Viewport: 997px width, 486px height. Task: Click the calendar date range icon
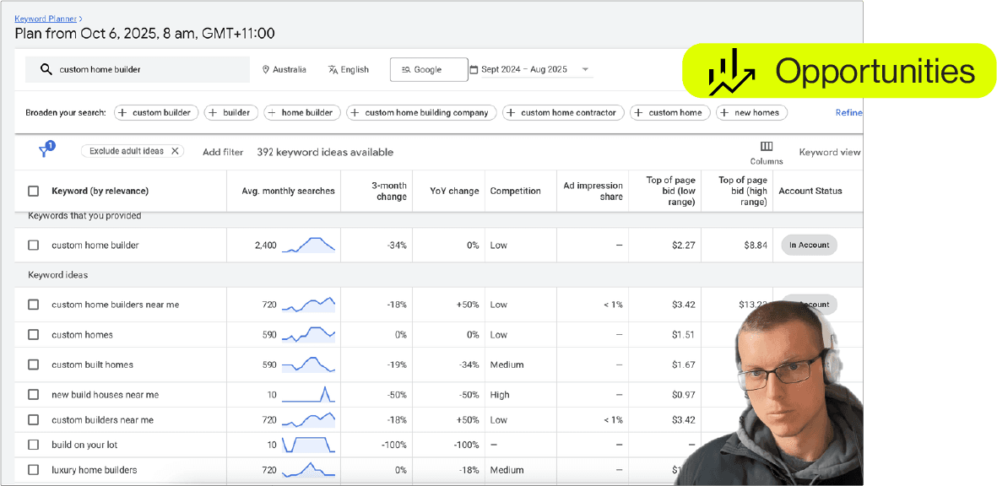pos(474,70)
